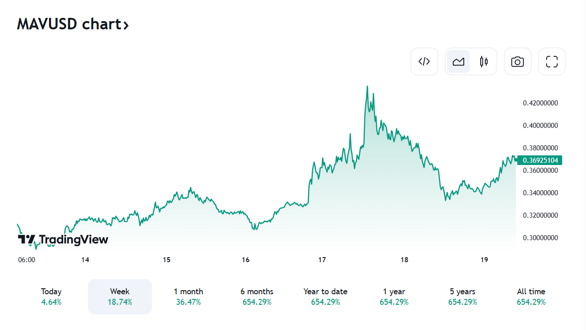Click the embed code icon
Image resolution: width=586 pixels, height=330 pixels.
(424, 61)
